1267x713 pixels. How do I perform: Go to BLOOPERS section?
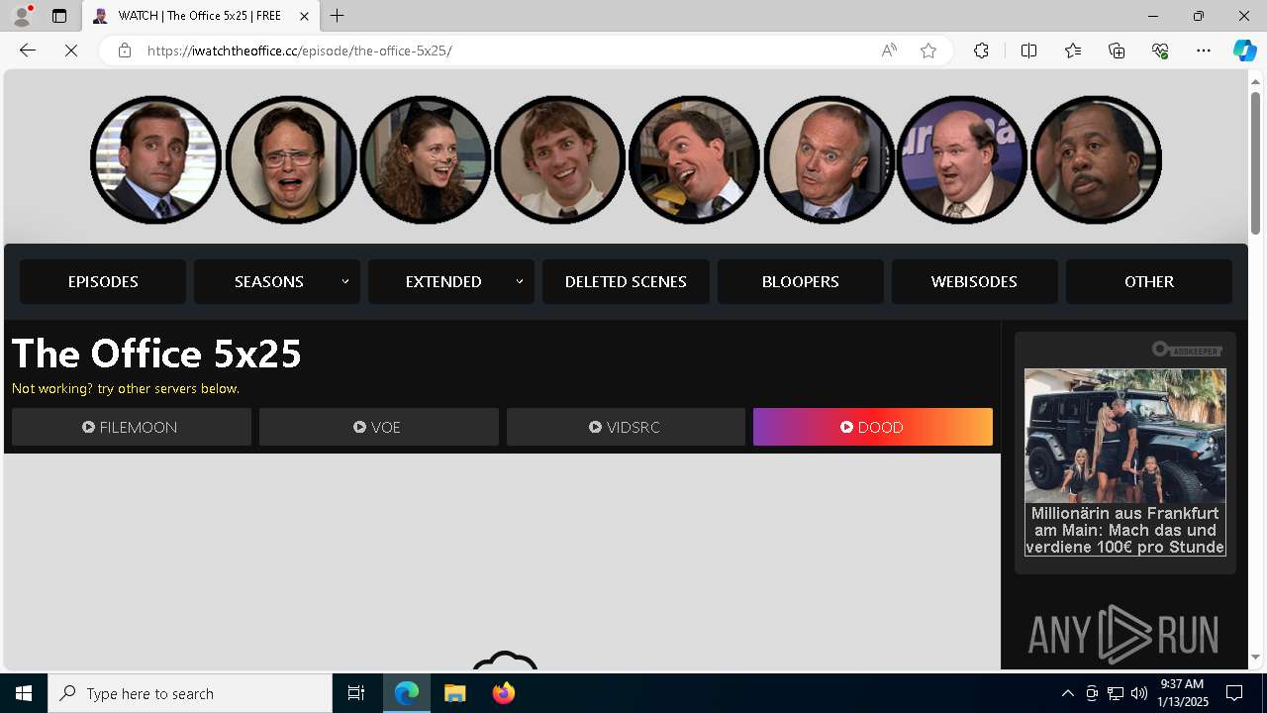click(x=800, y=281)
